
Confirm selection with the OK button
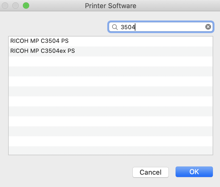pyautogui.click(x=194, y=172)
